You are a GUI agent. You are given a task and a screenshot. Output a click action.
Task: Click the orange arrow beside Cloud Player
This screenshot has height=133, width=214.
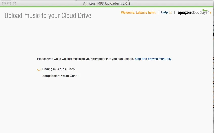[210, 13]
